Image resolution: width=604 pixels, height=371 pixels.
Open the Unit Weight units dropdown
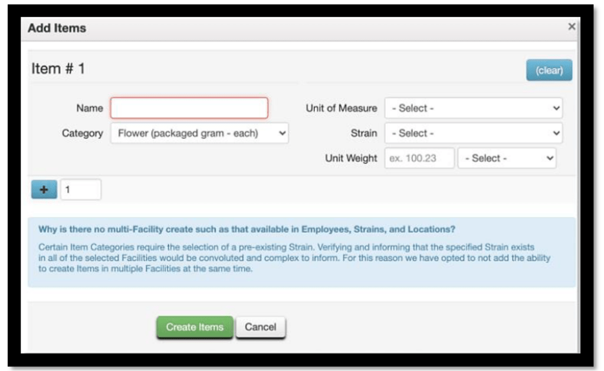point(507,158)
